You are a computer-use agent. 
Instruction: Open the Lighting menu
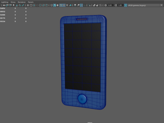point(5,2)
